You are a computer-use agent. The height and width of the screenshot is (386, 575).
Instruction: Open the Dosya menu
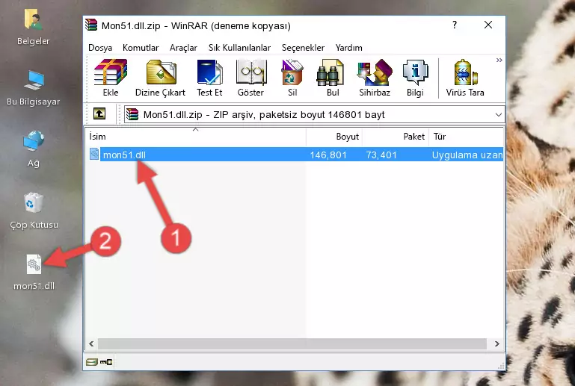click(x=100, y=48)
